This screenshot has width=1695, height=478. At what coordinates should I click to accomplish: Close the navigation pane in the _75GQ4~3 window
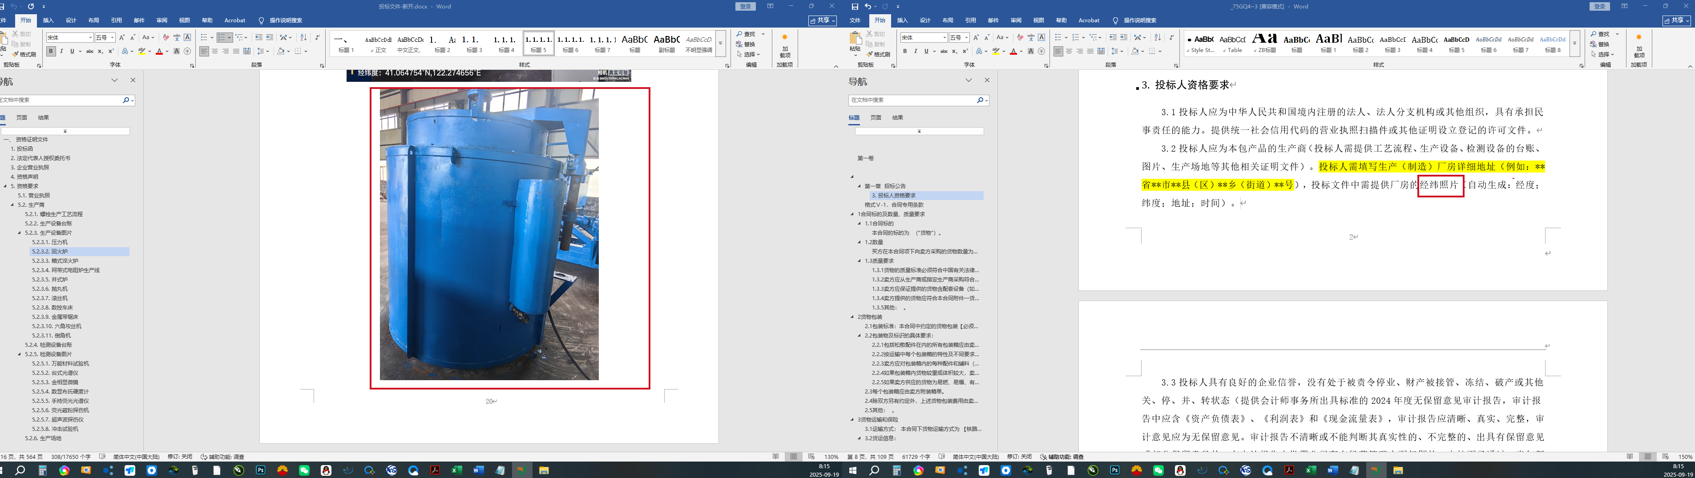(987, 80)
